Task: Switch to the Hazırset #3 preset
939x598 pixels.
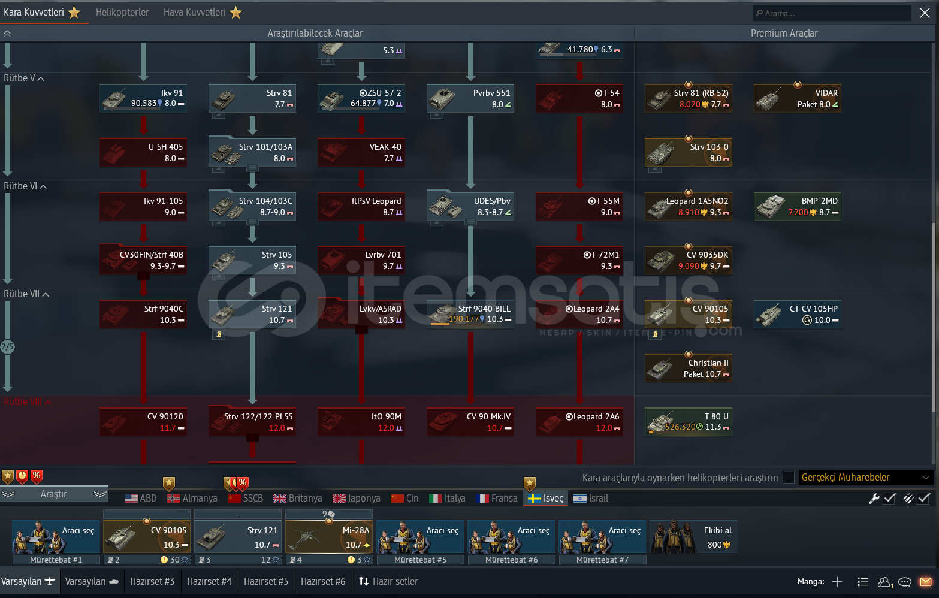Action: [152, 581]
